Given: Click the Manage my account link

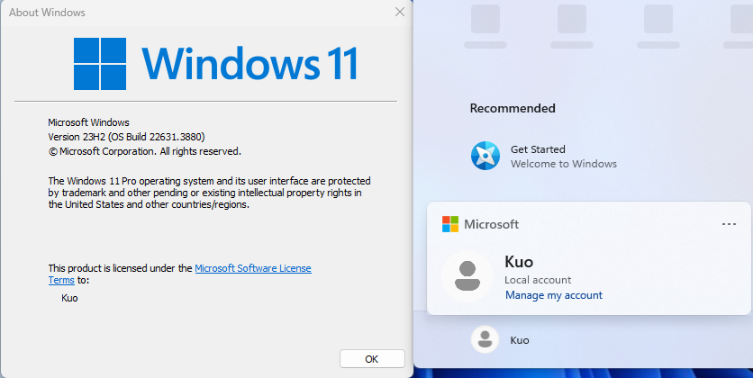Looking at the screenshot, I should click(554, 295).
